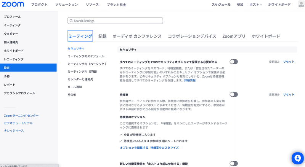
Task: Click オプションを編集する link
Action: [x=134, y=148]
